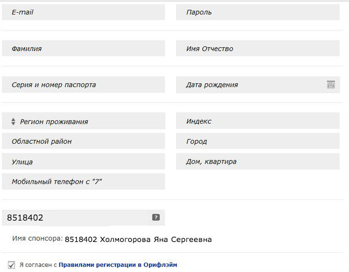
Task: Focus the E-mail input field
Action: coord(83,12)
